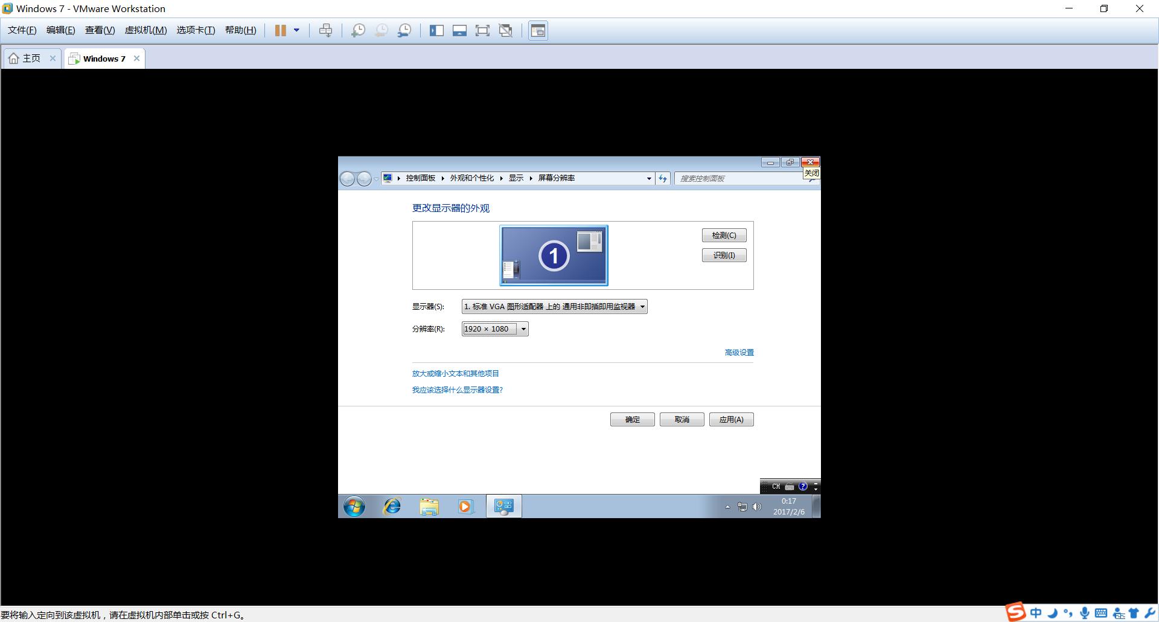The width and height of the screenshot is (1159, 622).
Task: Confirm with the 确定 button
Action: point(632,419)
